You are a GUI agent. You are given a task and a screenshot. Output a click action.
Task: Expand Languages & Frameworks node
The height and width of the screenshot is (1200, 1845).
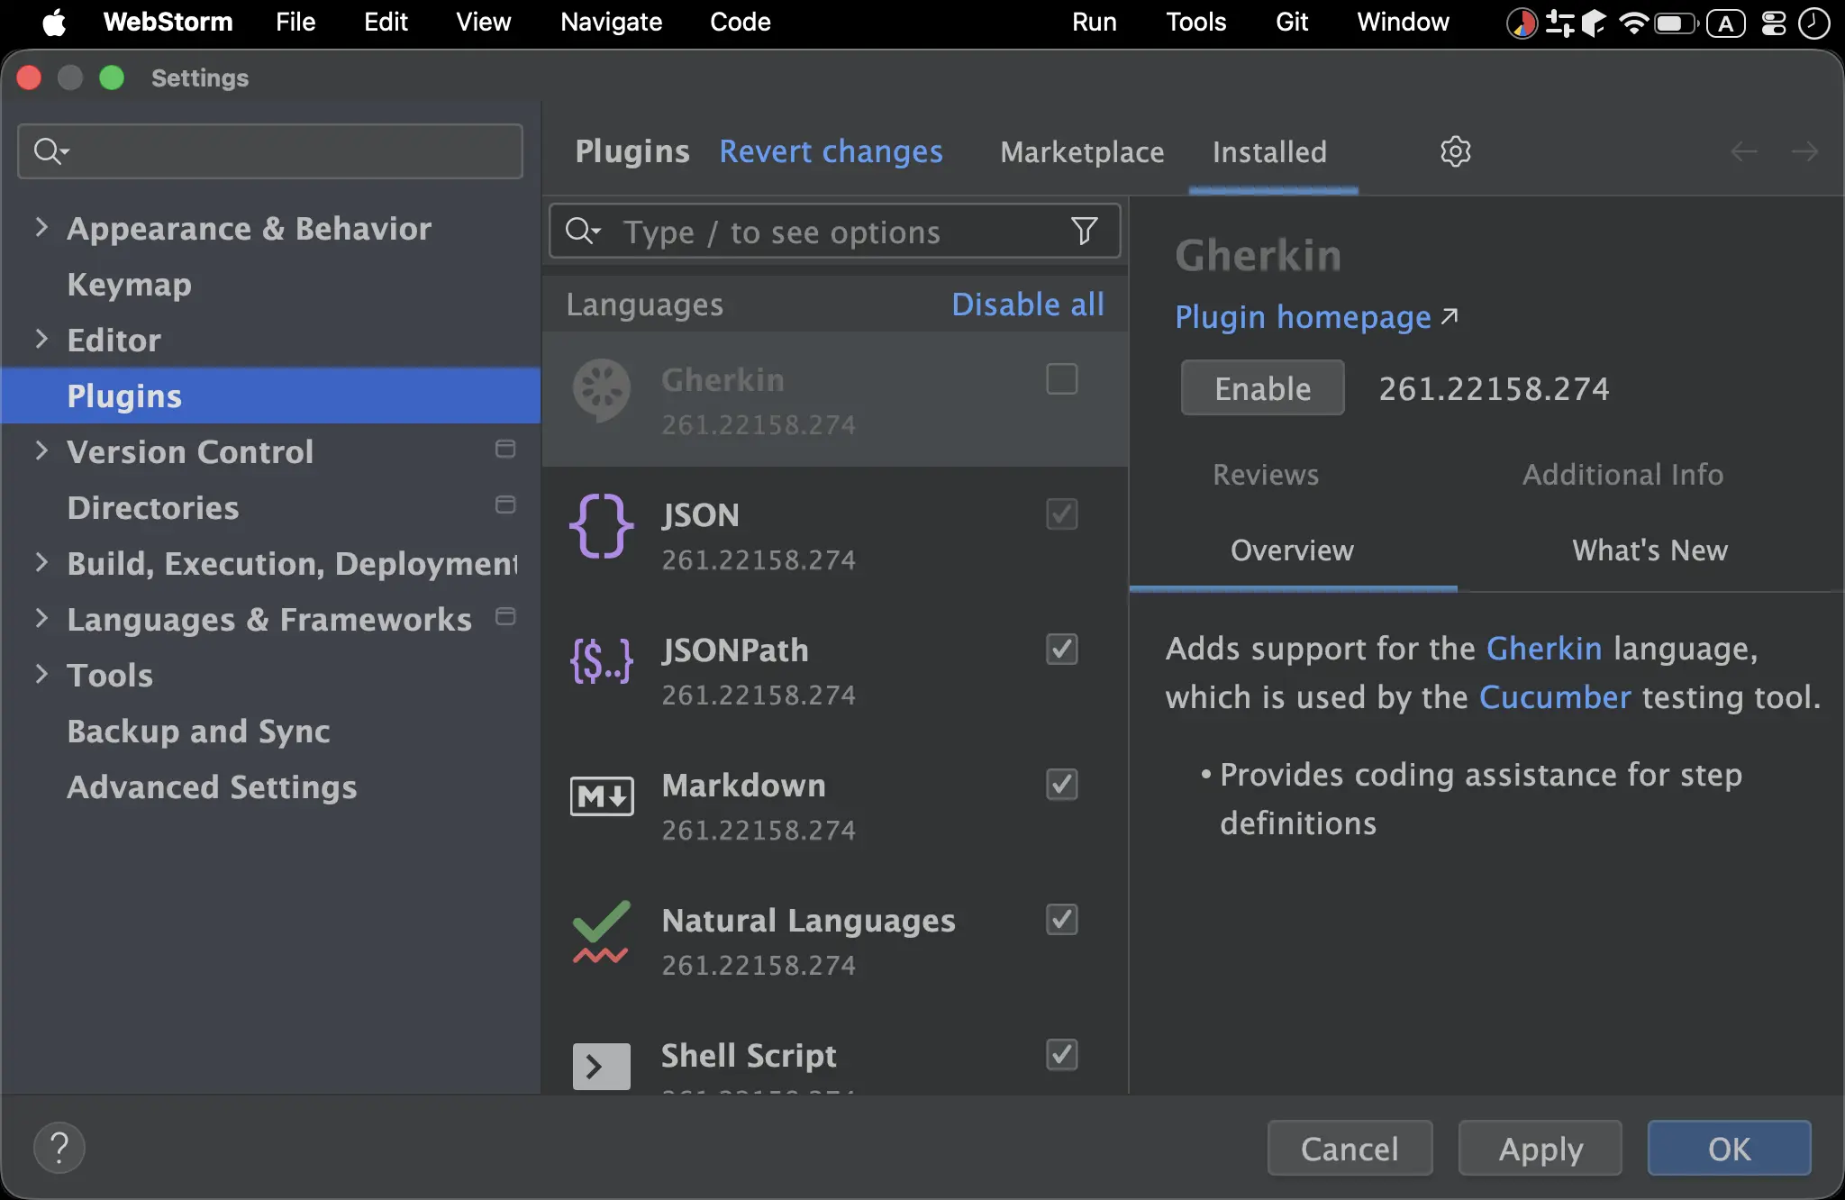pyautogui.click(x=41, y=618)
